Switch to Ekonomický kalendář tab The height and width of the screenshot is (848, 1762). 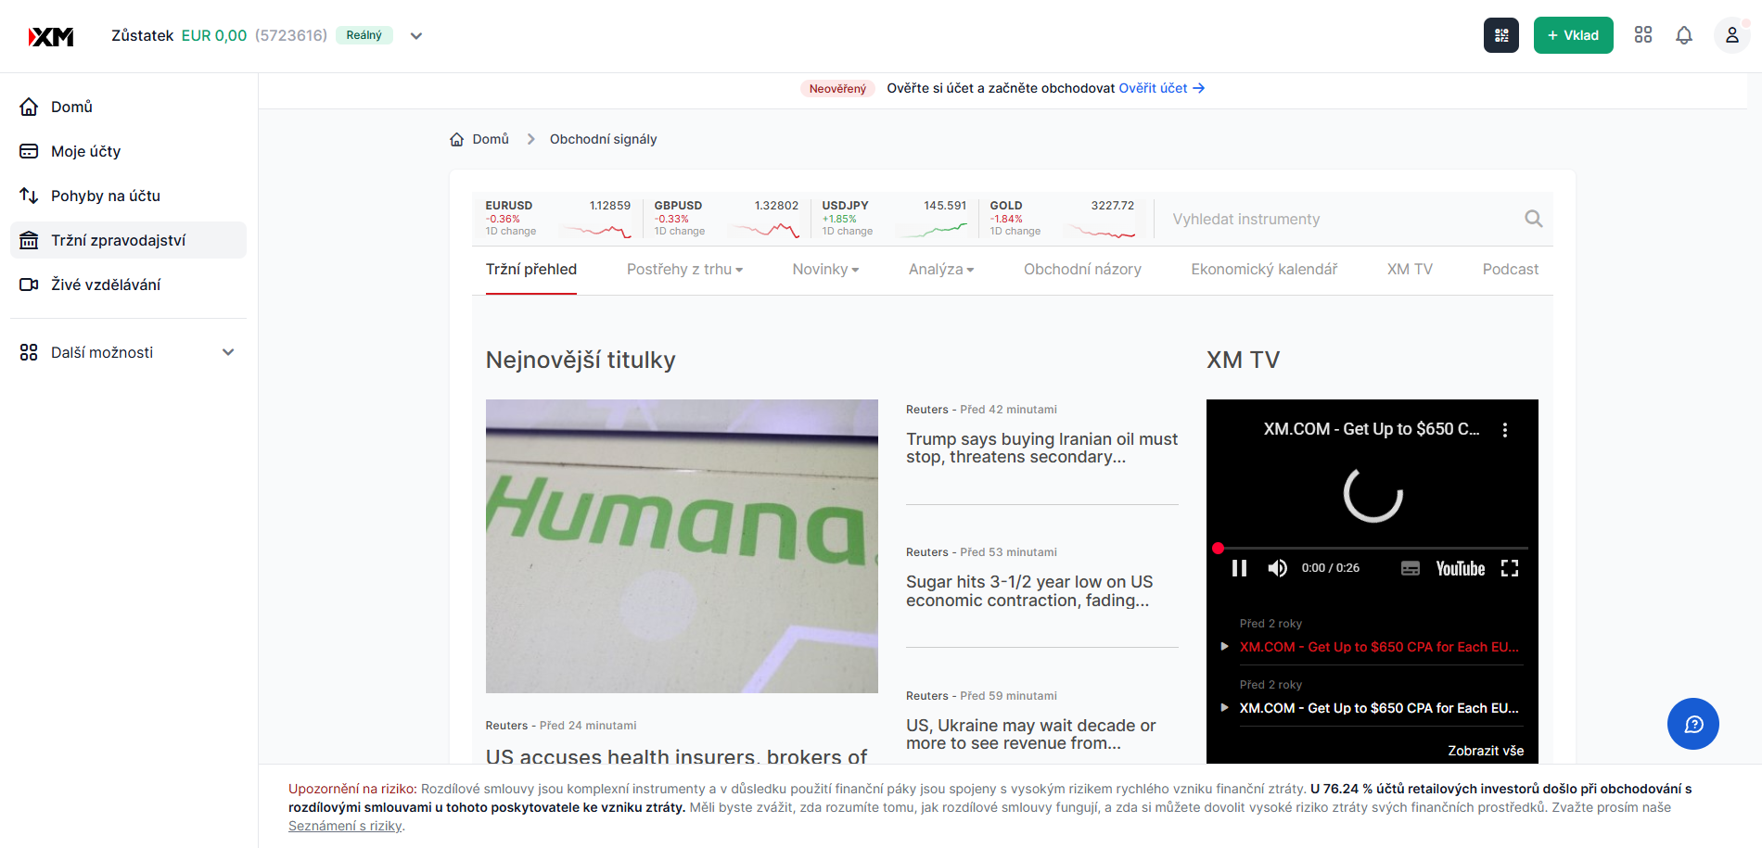(x=1264, y=270)
